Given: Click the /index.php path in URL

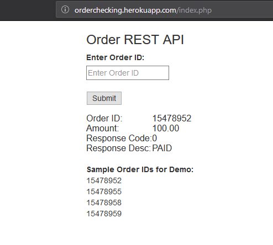Looking at the screenshot, I should click(x=194, y=10).
